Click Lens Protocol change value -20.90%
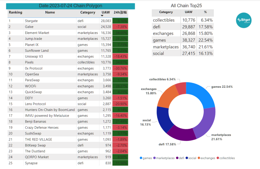The height and width of the screenshot is (169, 260). 120,104
